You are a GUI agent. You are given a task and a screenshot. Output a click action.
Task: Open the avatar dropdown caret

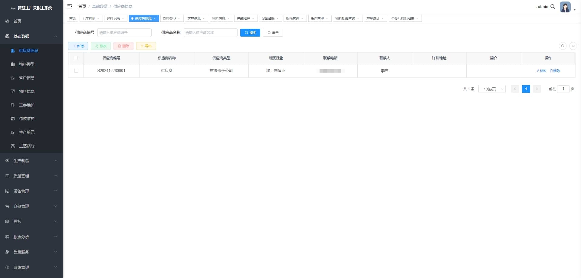tap(574, 10)
